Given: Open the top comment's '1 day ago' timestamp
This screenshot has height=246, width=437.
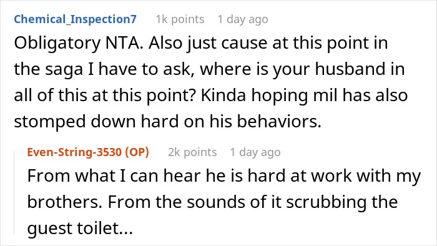Looking at the screenshot, I should click(x=243, y=19).
